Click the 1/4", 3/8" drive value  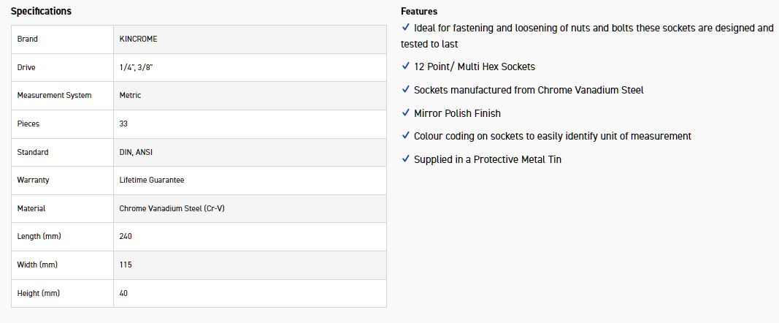click(136, 67)
